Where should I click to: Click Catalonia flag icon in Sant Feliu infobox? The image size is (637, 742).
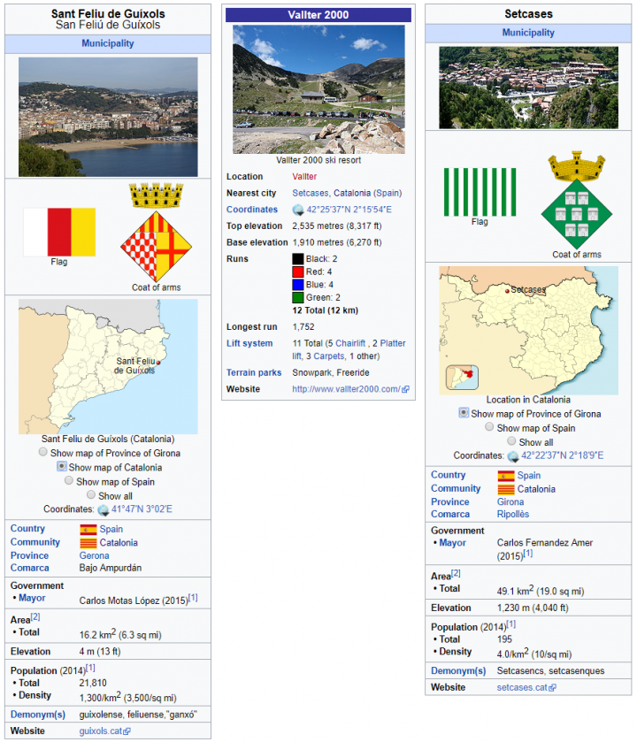pyautogui.click(x=88, y=543)
